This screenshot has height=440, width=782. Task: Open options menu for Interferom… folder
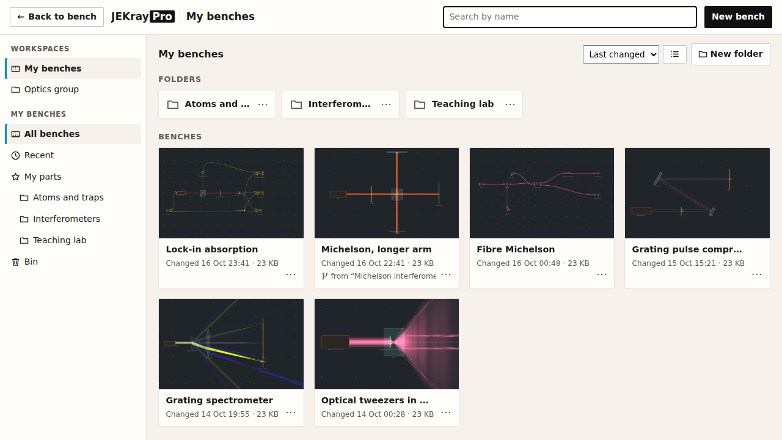[386, 105]
